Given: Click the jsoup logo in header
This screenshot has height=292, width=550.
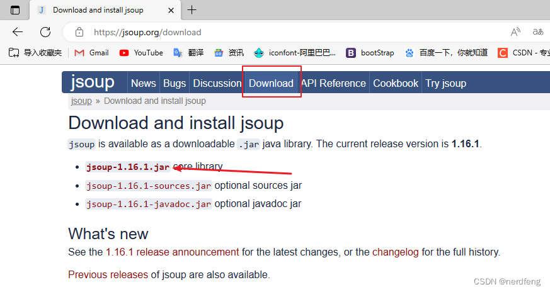Looking at the screenshot, I should 93,82.
